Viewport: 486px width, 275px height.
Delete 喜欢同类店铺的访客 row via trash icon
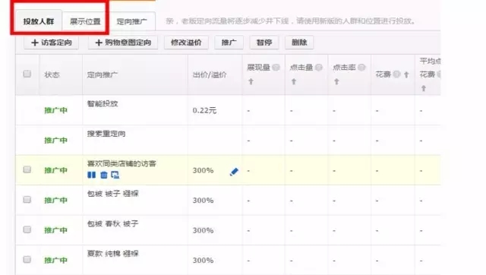tap(104, 175)
